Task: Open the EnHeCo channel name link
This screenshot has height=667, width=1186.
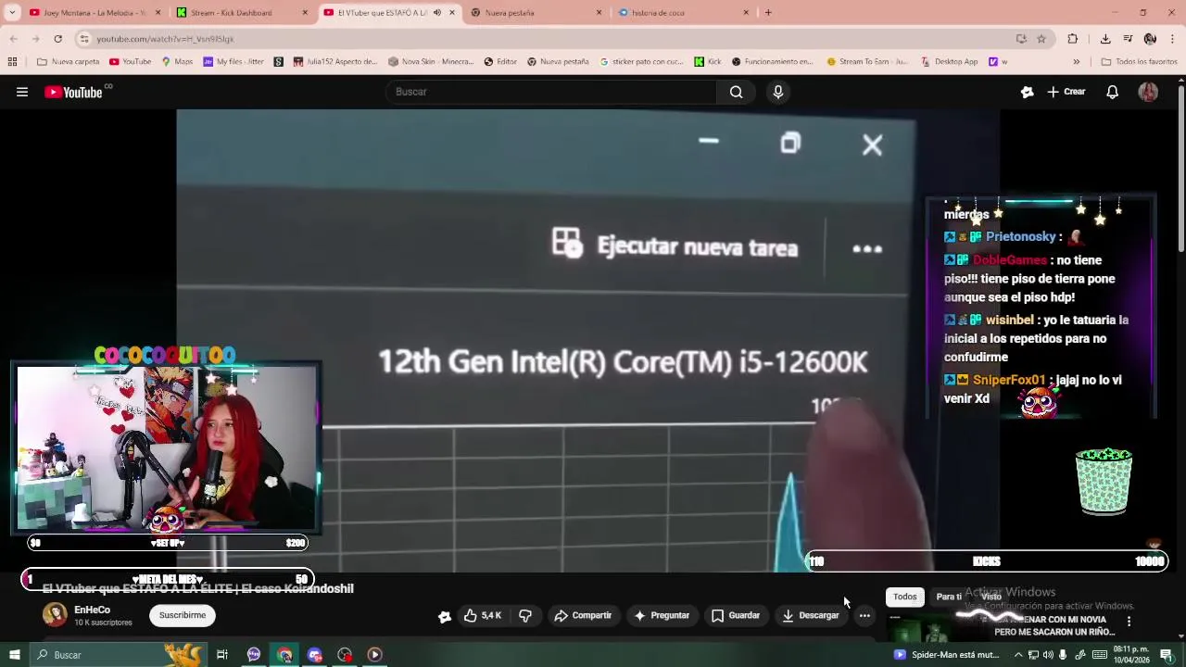Action: pos(92,610)
